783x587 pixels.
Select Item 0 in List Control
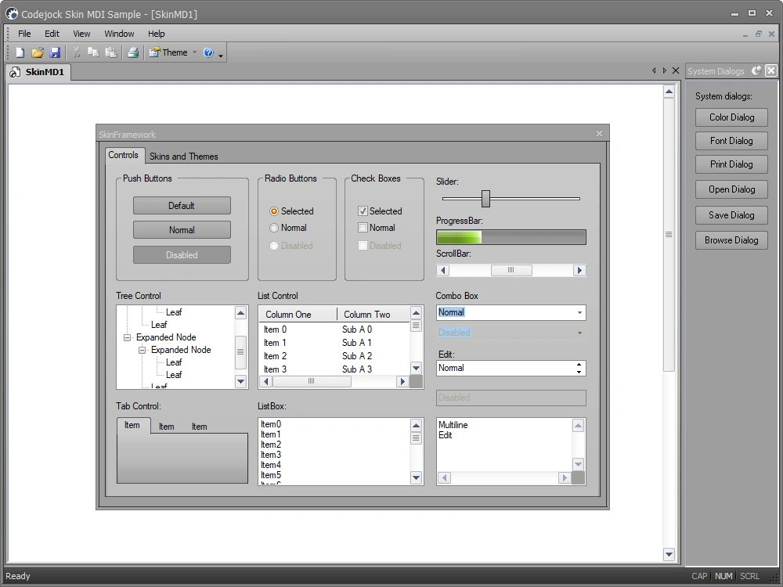[275, 330]
